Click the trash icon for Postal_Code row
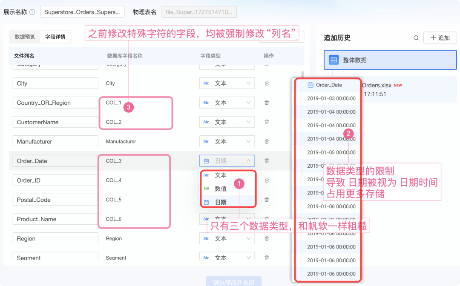Image resolution: width=460 pixels, height=286 pixels. point(267,200)
